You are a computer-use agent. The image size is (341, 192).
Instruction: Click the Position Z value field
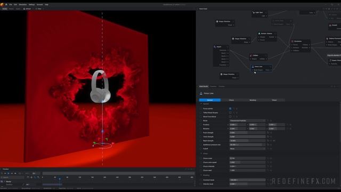coord(277,125)
